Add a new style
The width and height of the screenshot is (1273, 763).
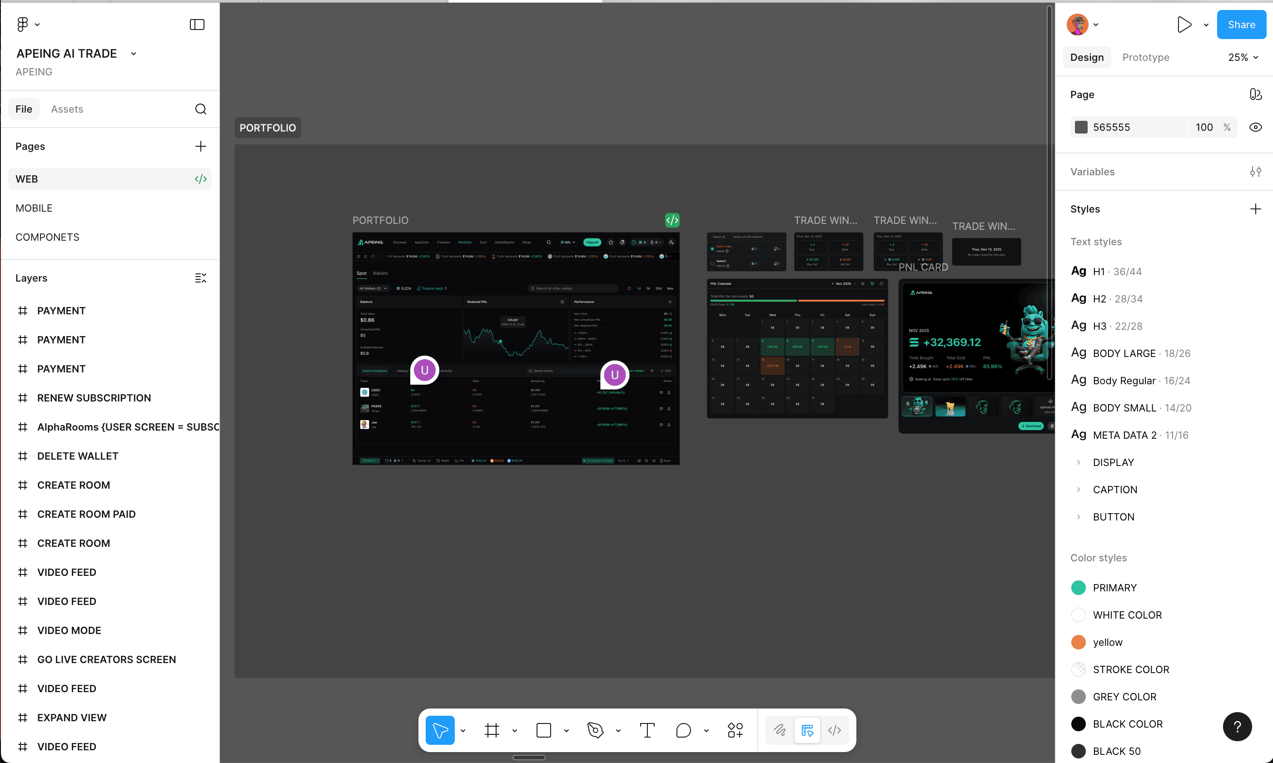point(1255,209)
